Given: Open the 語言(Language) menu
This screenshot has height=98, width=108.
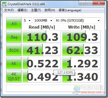Looking at the screenshot, I should pos(70,10).
